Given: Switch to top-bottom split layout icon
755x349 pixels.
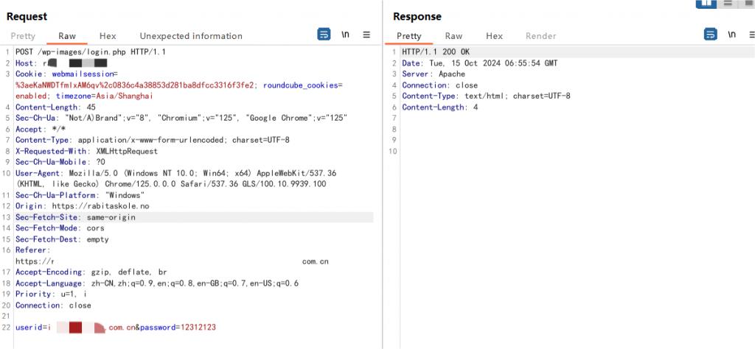Looking at the screenshot, I should point(728,4).
